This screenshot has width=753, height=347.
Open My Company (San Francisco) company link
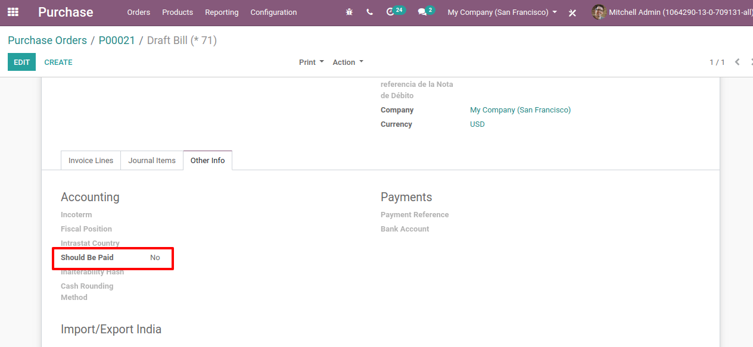pos(520,110)
